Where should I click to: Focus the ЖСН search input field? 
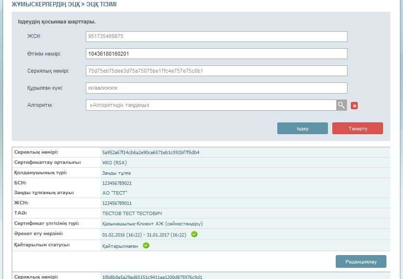216,37
